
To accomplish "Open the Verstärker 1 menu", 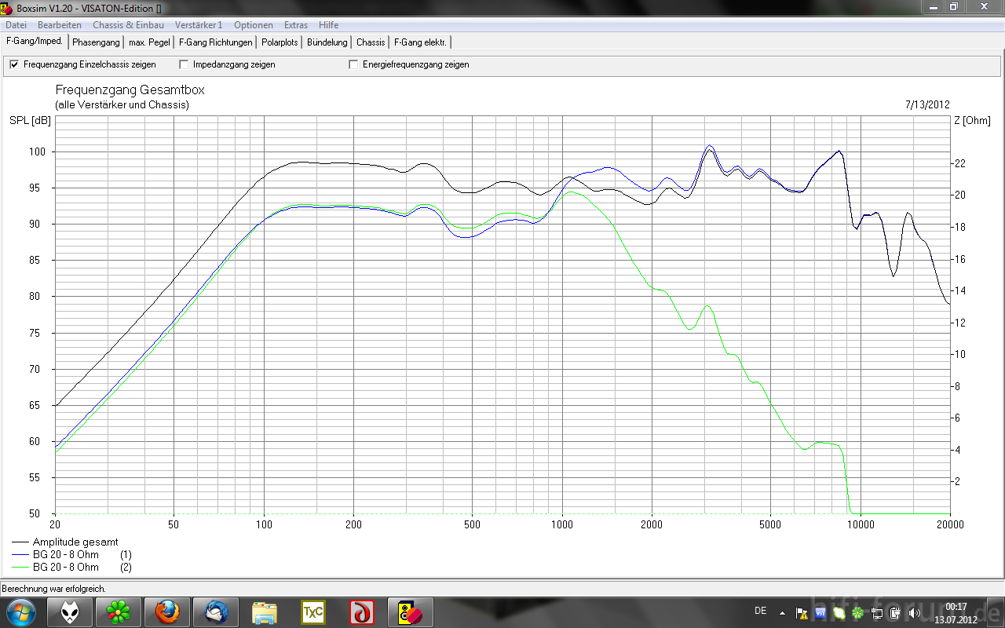I will [x=199, y=25].
